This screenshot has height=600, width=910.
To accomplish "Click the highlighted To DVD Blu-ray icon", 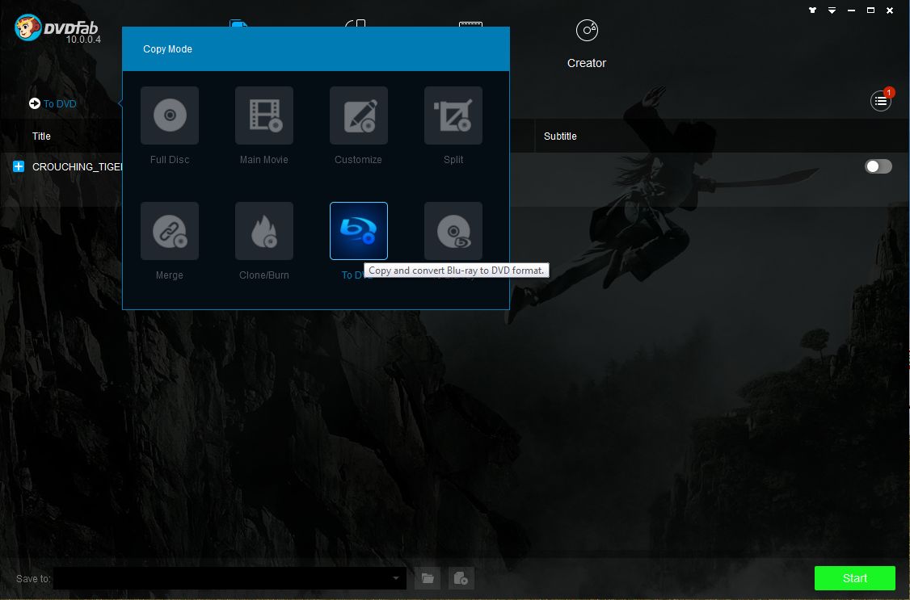I will point(359,231).
